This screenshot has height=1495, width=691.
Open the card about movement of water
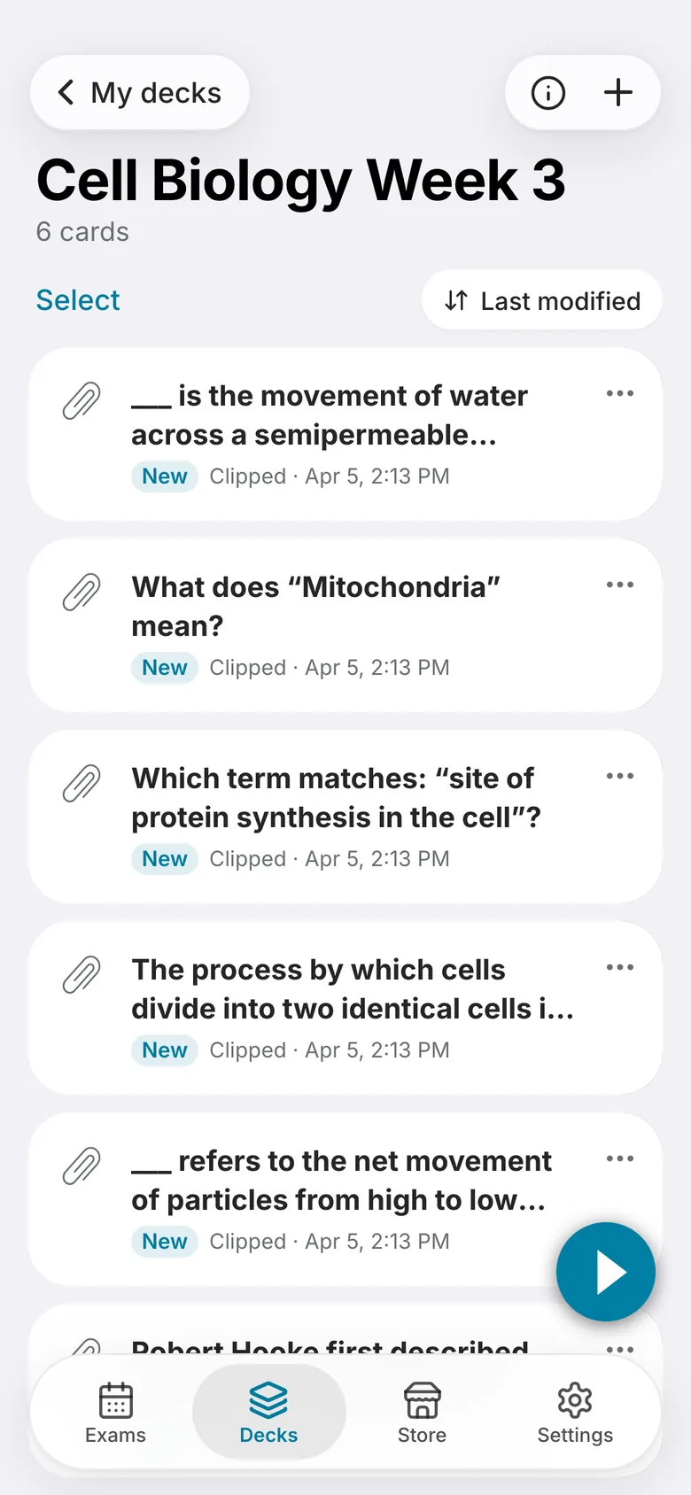tap(345, 434)
